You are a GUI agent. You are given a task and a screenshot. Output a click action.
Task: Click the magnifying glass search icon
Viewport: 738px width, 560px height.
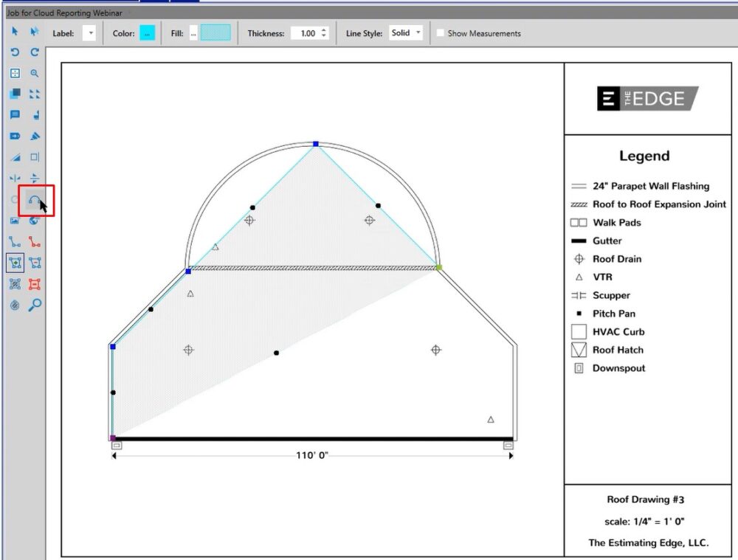coord(33,305)
